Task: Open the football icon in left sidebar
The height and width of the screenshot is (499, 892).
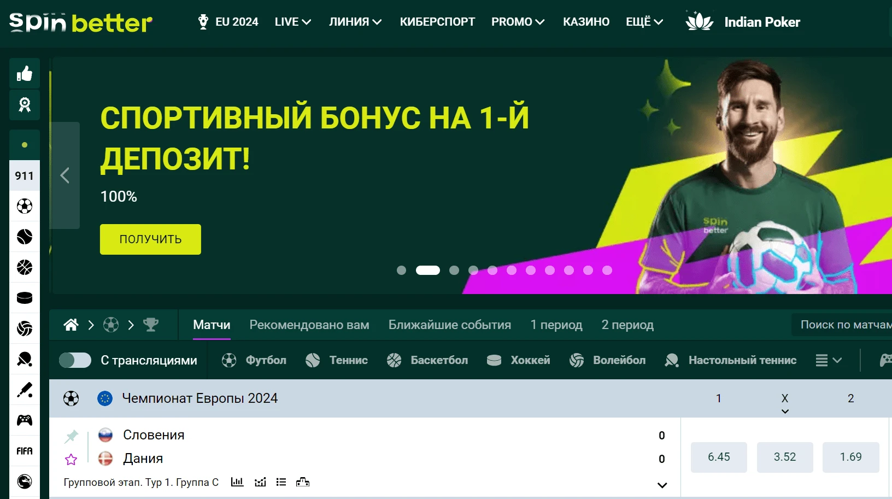Action: (x=25, y=206)
